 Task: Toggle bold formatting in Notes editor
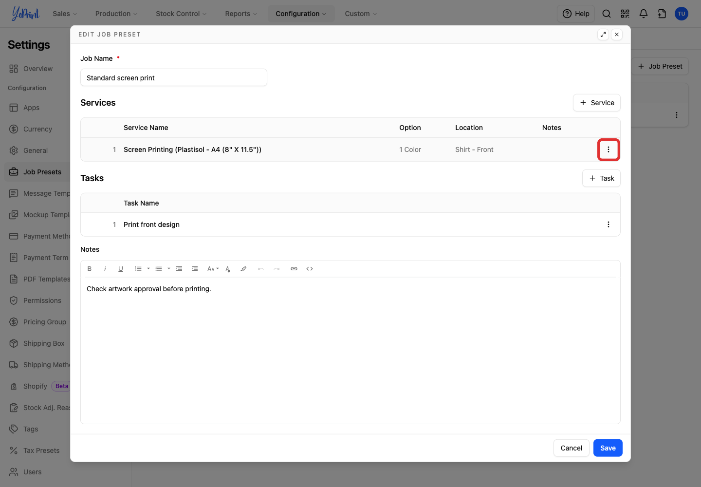pos(90,269)
